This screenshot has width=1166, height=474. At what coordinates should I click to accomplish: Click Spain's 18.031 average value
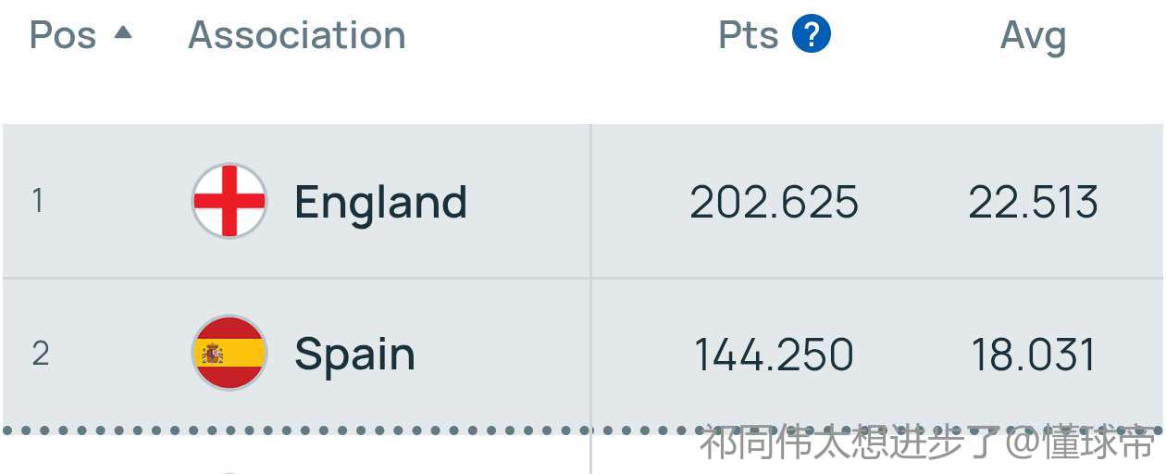(x=1033, y=355)
